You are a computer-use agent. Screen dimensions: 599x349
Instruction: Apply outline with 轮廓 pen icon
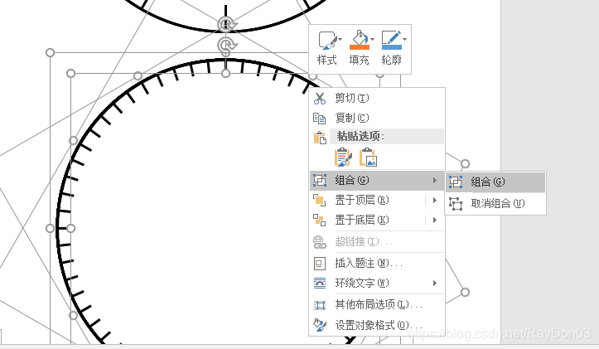point(391,49)
